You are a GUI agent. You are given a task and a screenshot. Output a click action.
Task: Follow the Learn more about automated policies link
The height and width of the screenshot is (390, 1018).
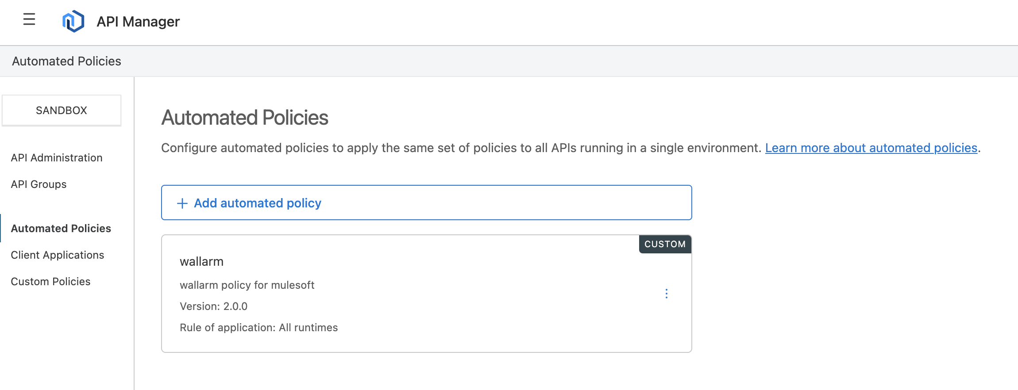[871, 148]
